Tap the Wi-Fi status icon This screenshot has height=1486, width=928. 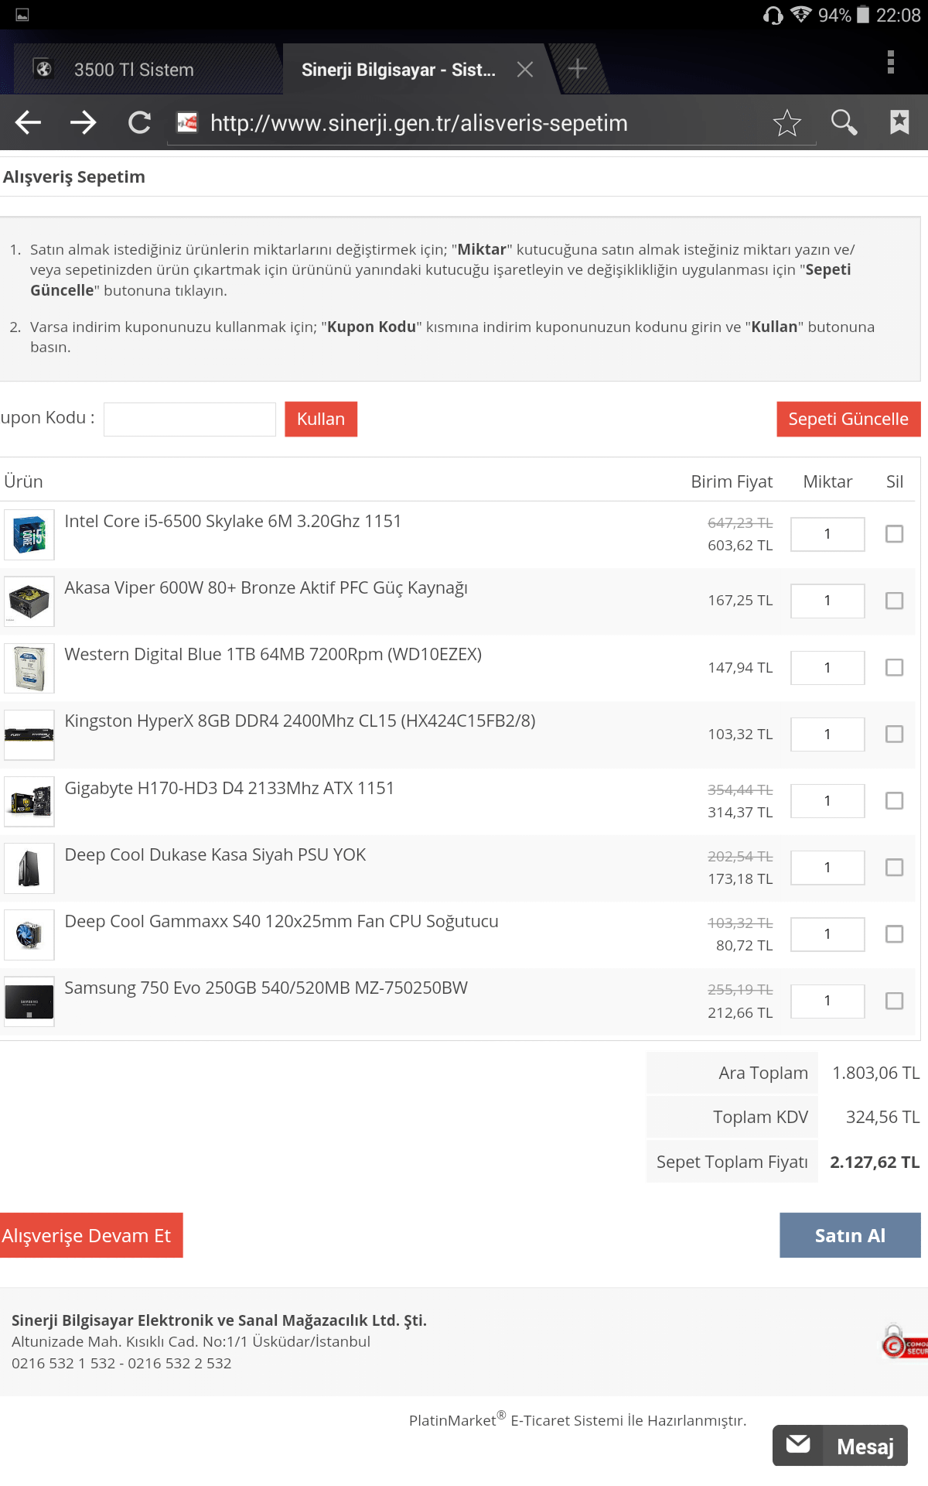801,15
